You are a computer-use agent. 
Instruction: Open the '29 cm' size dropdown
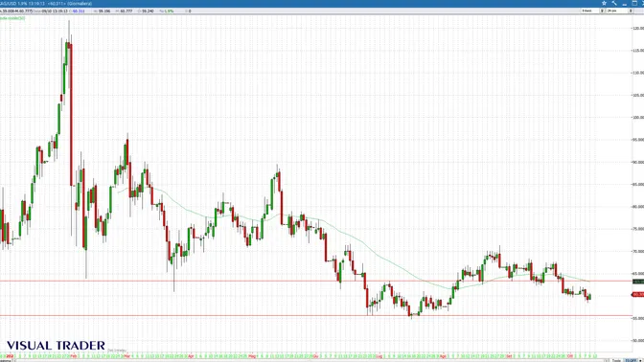[x=631, y=11]
